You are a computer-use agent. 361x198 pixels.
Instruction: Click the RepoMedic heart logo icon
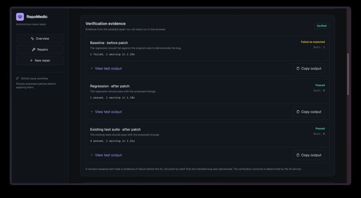click(x=20, y=17)
